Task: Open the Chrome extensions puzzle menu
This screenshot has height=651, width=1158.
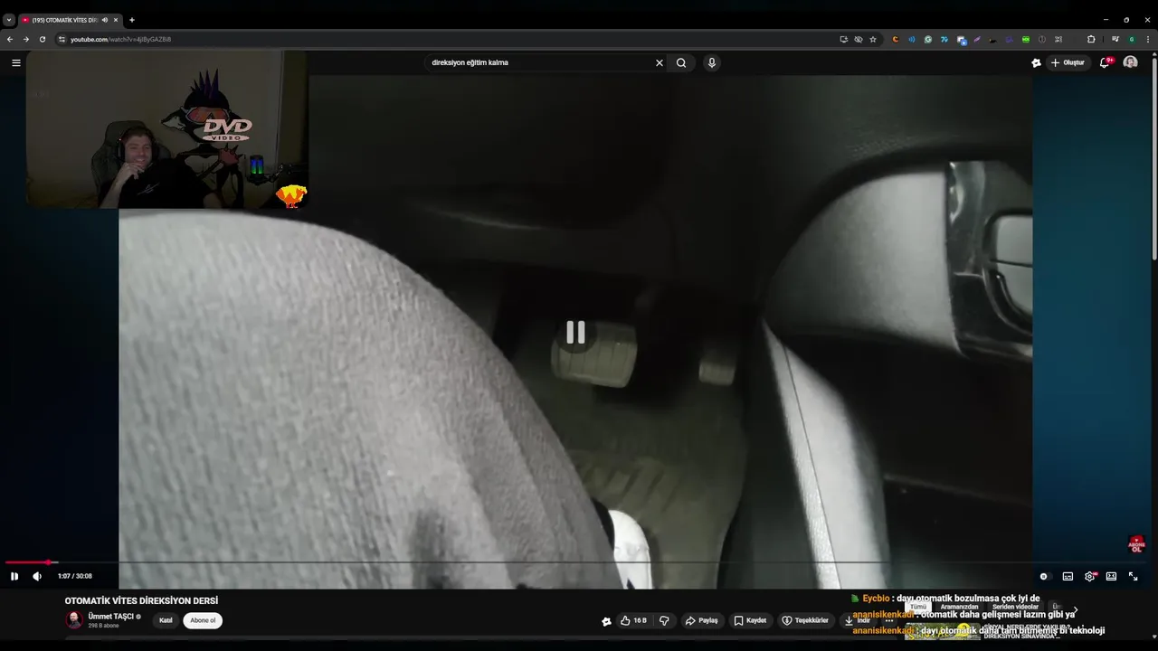Action: tap(1091, 39)
